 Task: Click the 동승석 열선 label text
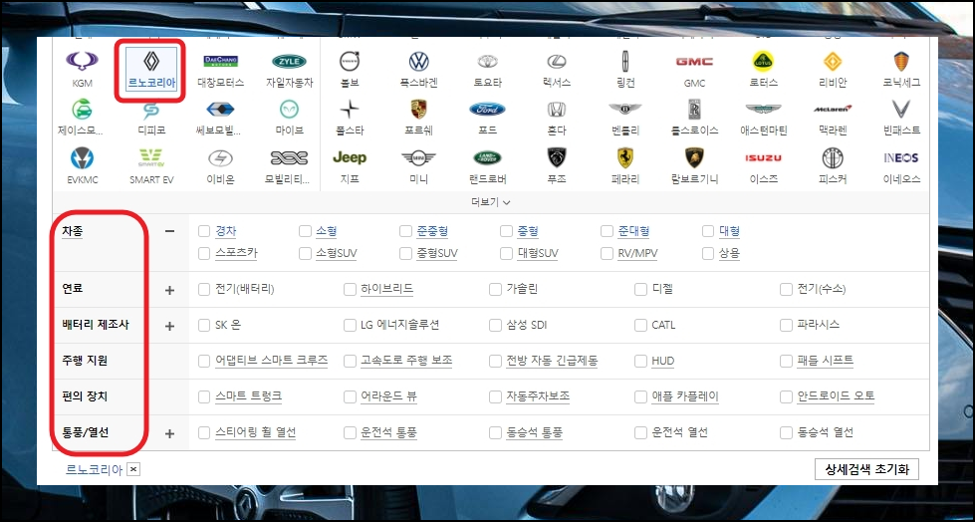[x=826, y=432]
